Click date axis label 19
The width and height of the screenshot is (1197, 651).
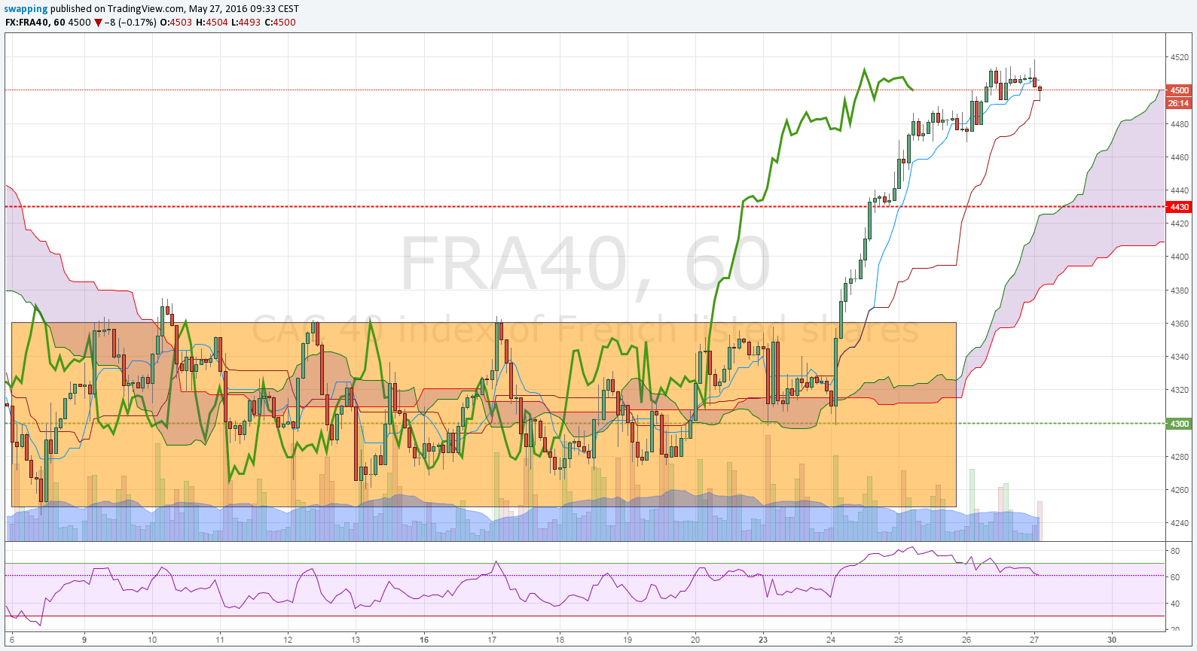[628, 640]
